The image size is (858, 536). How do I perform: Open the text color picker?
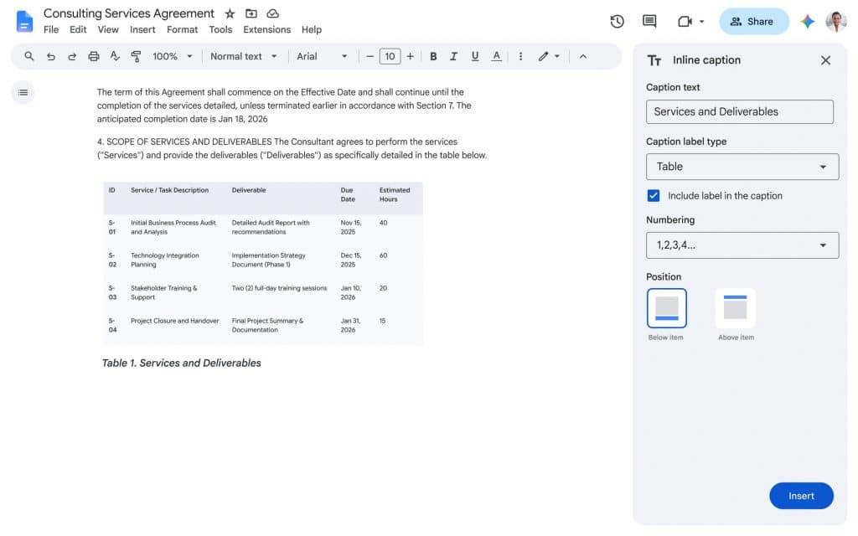coord(496,56)
